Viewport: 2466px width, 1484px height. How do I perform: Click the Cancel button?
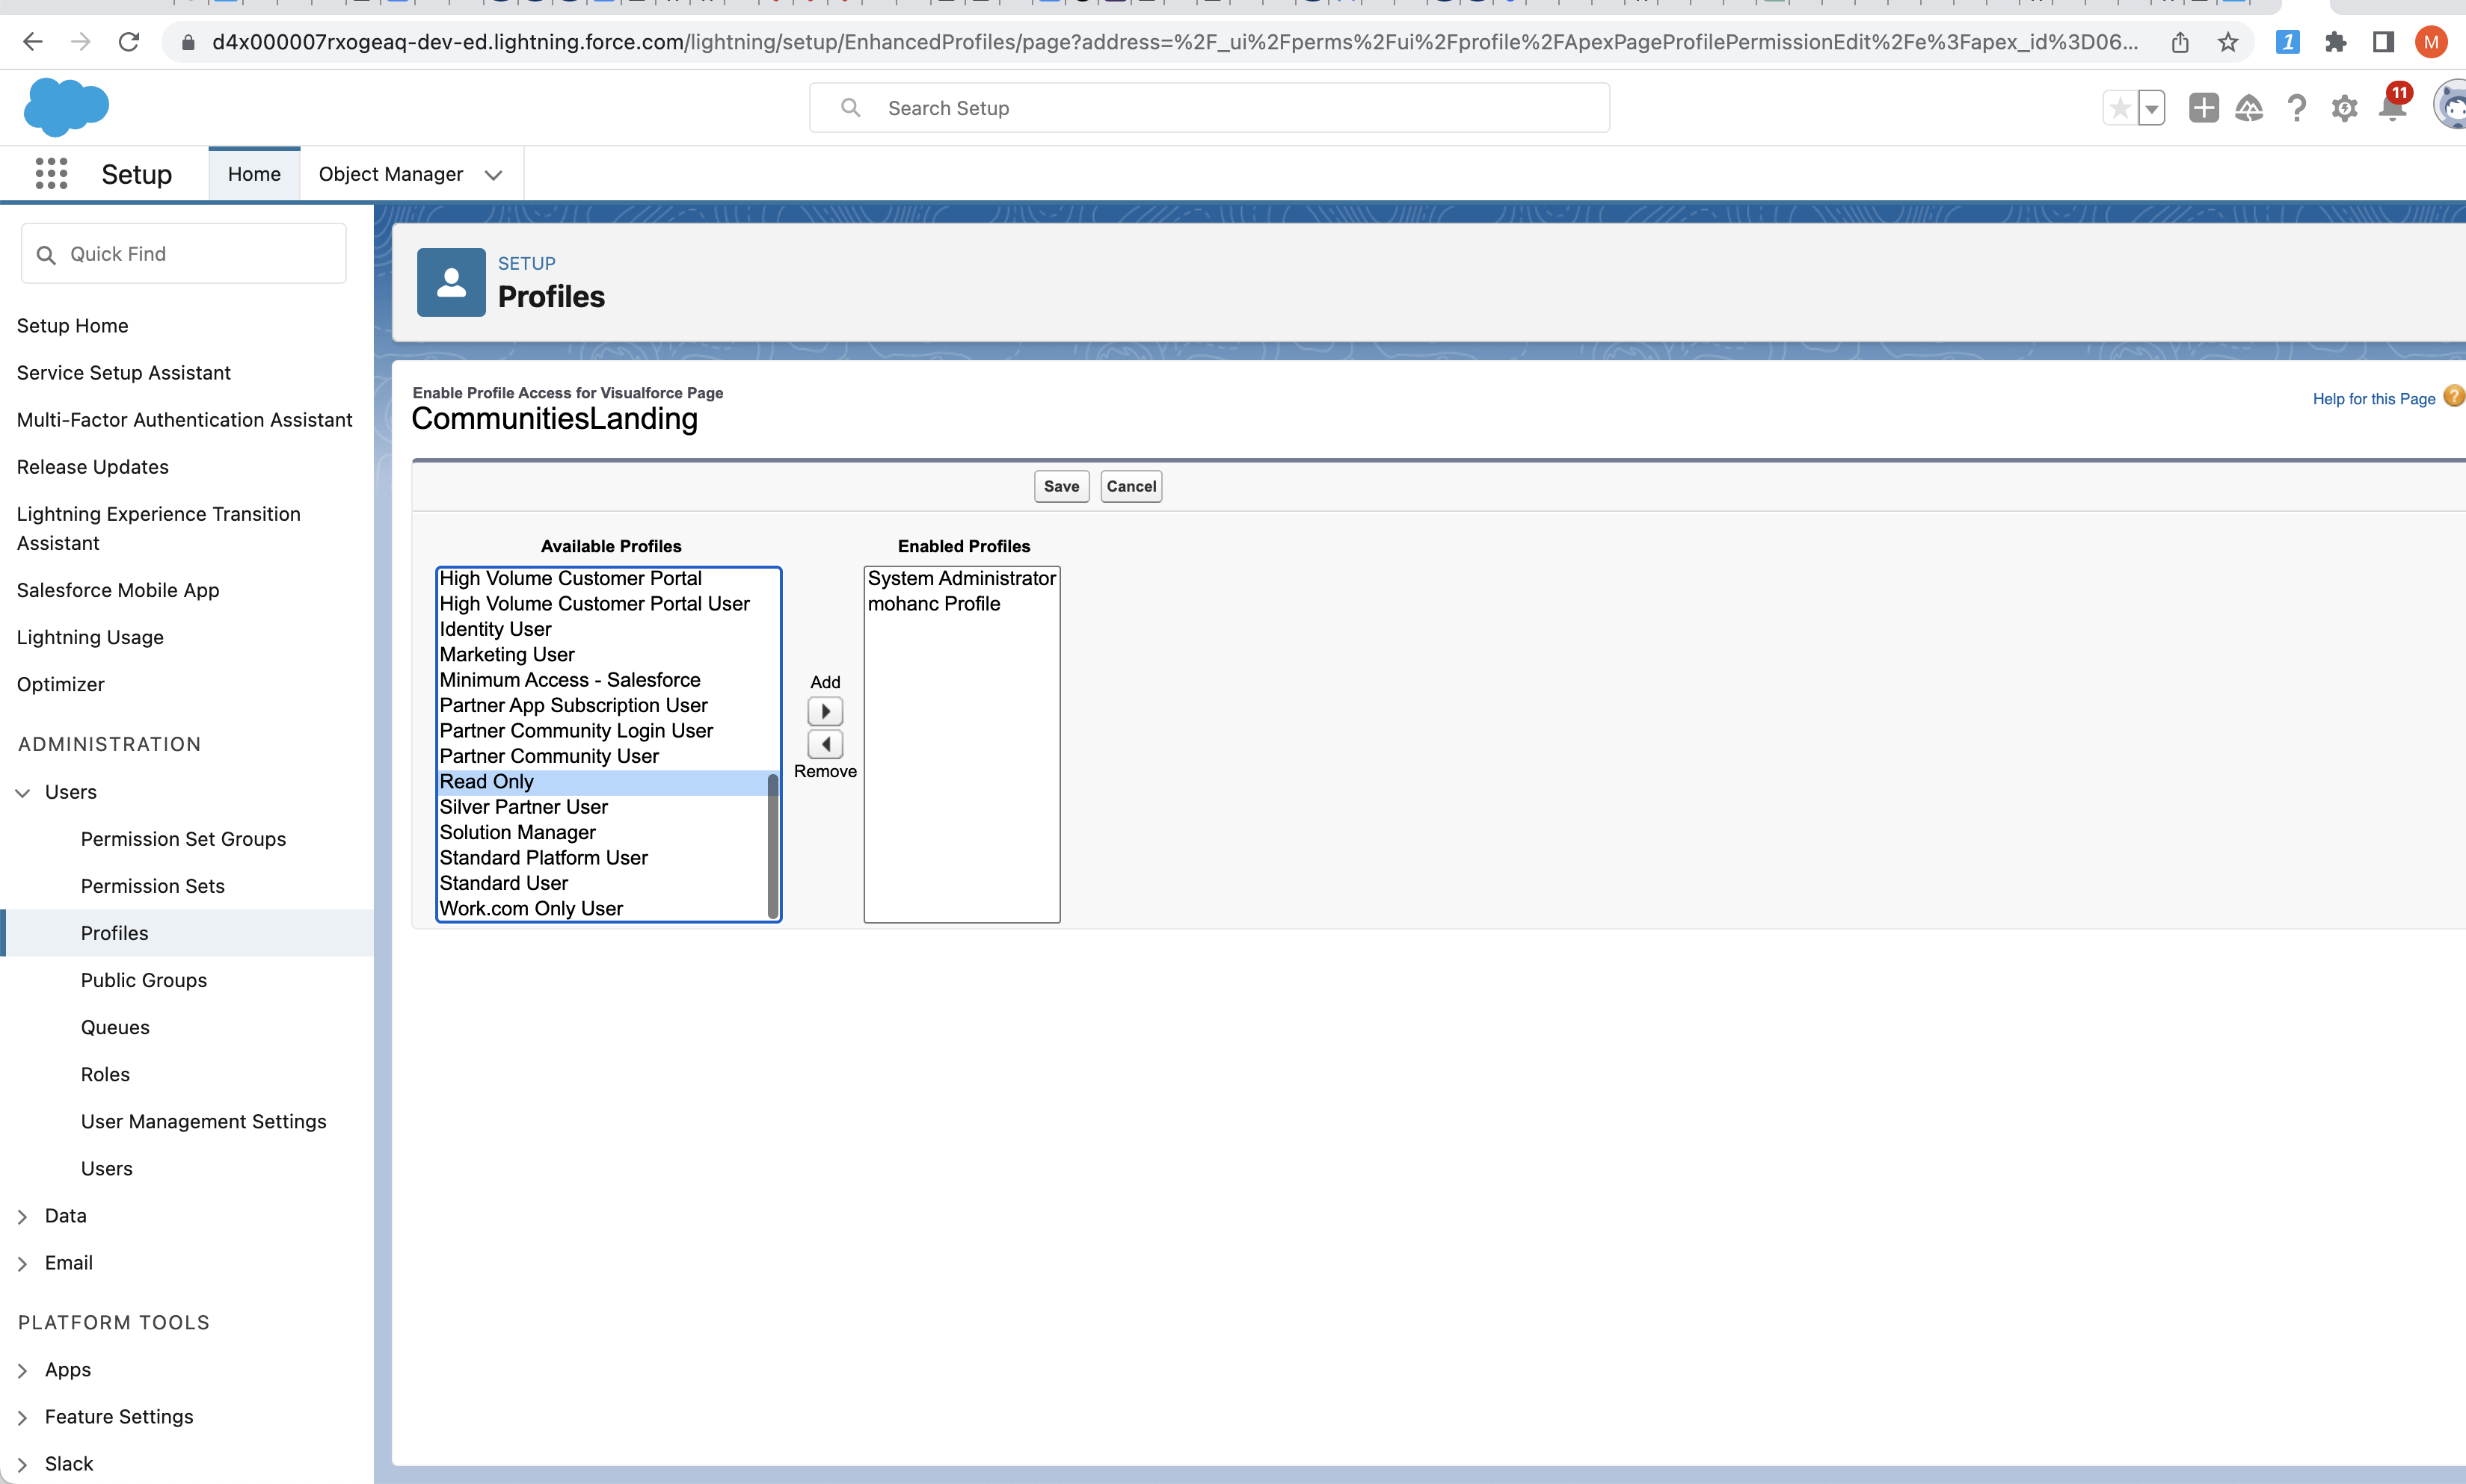tap(1131, 486)
